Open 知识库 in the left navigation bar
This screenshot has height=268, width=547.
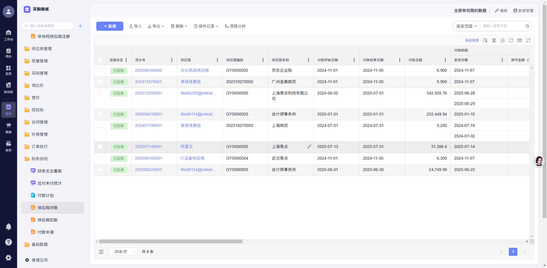(9, 88)
